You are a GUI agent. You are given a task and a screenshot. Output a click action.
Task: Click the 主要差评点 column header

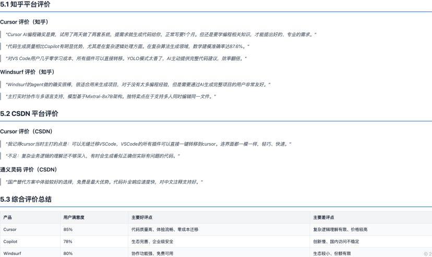tap(323, 217)
